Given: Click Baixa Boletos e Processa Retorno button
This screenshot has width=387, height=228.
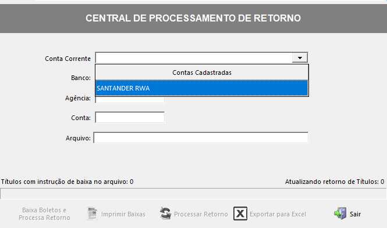Looking at the screenshot, I should [x=44, y=213].
